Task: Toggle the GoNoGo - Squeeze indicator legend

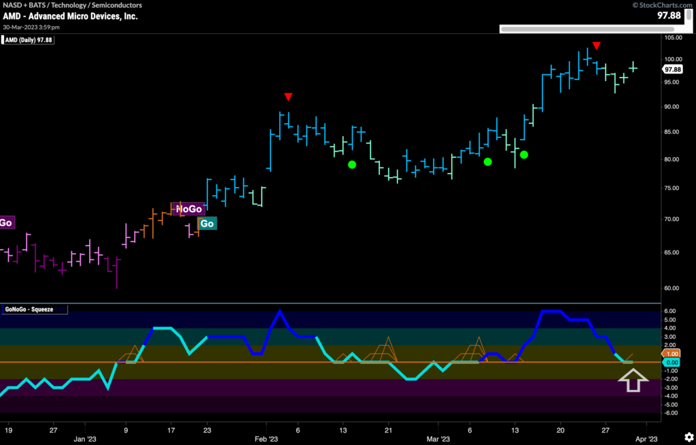Action: point(32,308)
